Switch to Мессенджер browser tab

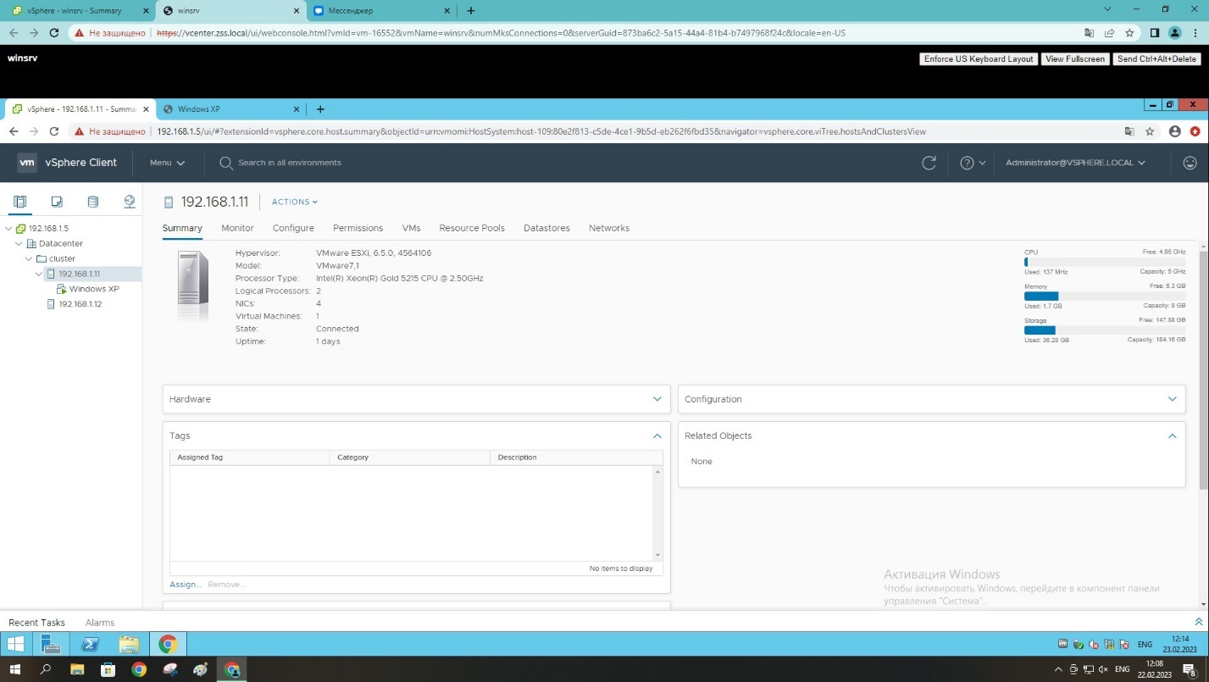[x=380, y=11]
